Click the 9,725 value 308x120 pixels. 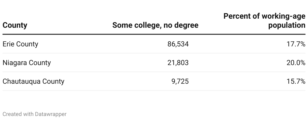click(180, 81)
